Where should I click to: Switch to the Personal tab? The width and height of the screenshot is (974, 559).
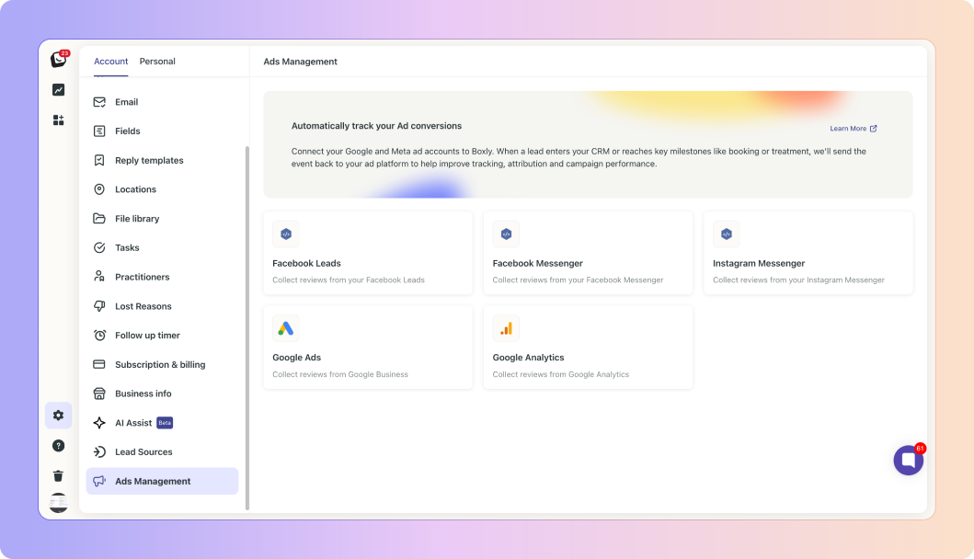pos(157,62)
